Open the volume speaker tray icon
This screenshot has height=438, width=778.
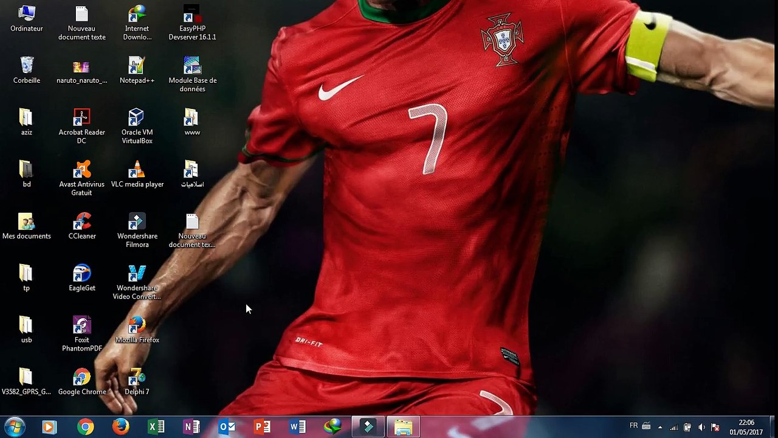701,427
